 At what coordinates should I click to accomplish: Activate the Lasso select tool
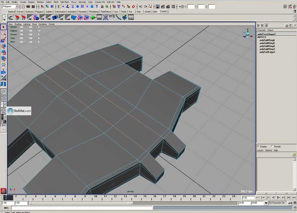3,34
